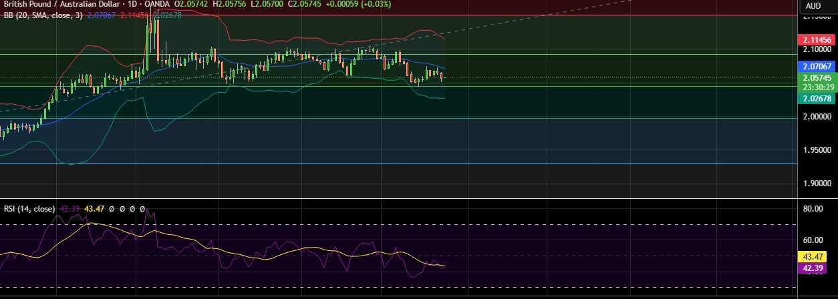Click the separator between chart and RSI pane
Image resolution: width=838 pixels, height=299 pixels.
401,198
